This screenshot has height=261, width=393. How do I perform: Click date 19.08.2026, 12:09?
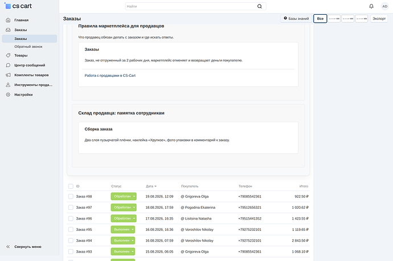(x=159, y=196)
